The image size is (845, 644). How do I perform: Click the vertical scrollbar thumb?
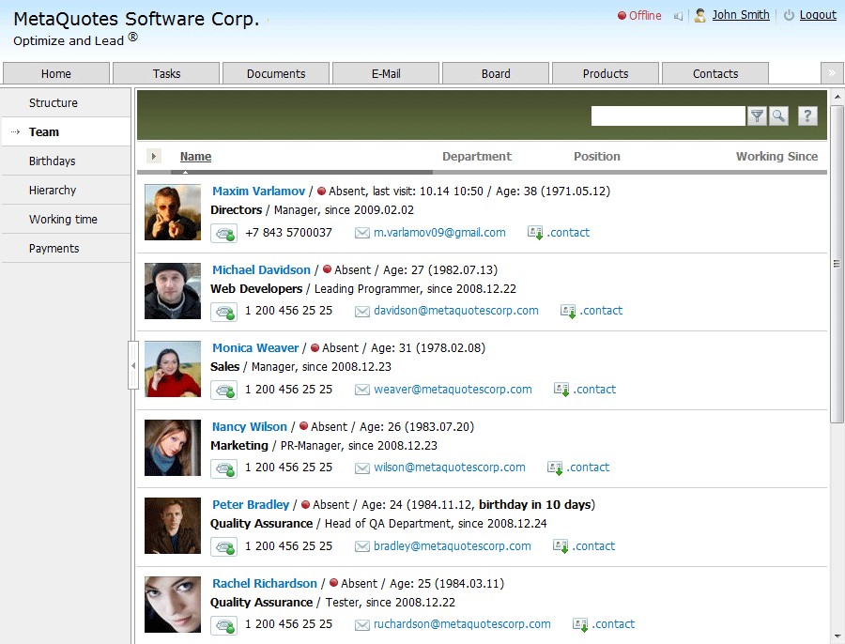pyautogui.click(x=837, y=264)
